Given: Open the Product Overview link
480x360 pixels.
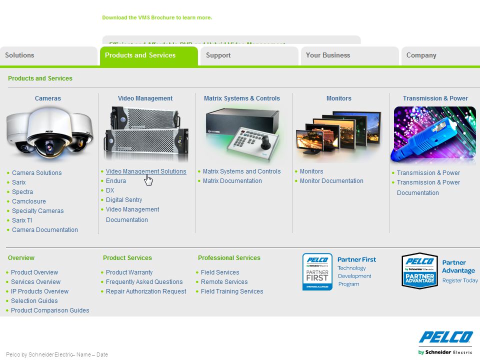Looking at the screenshot, I should [34, 272].
